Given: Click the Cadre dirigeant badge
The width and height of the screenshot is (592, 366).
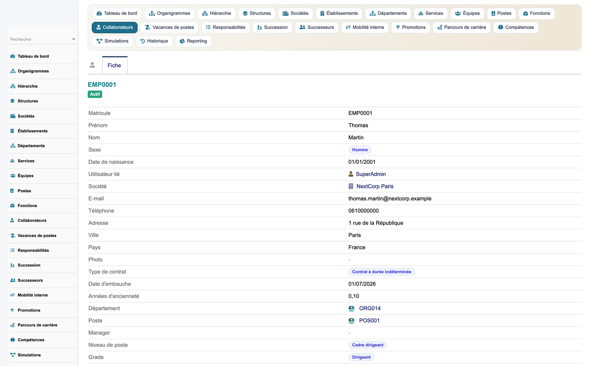Looking at the screenshot, I should (x=368, y=345).
